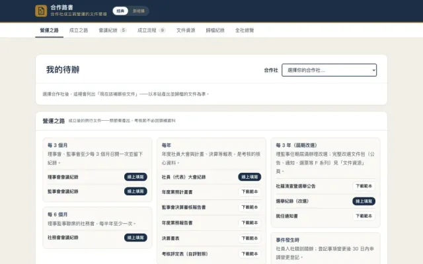Click 線上填寫 for 社員（代表）大會紀錄
This screenshot has height=264, width=423.
(x=250, y=177)
